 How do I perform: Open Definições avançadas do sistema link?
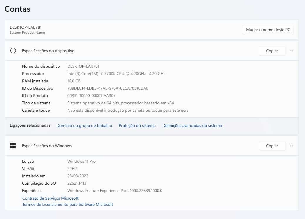click(x=192, y=125)
